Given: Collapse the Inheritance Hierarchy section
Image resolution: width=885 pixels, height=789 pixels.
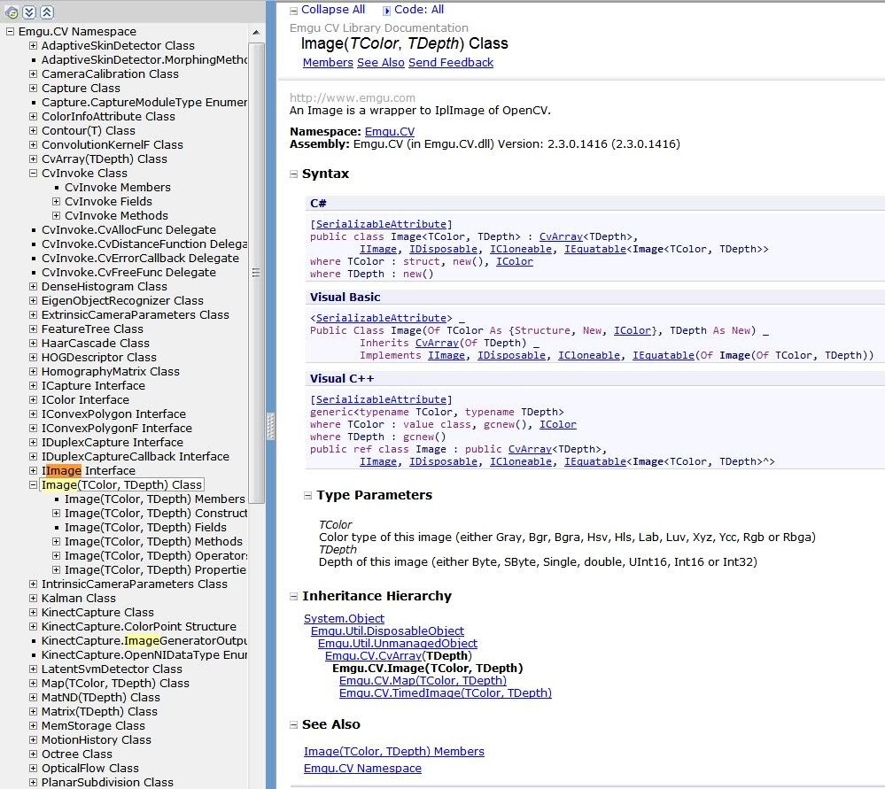Looking at the screenshot, I should (x=293, y=597).
